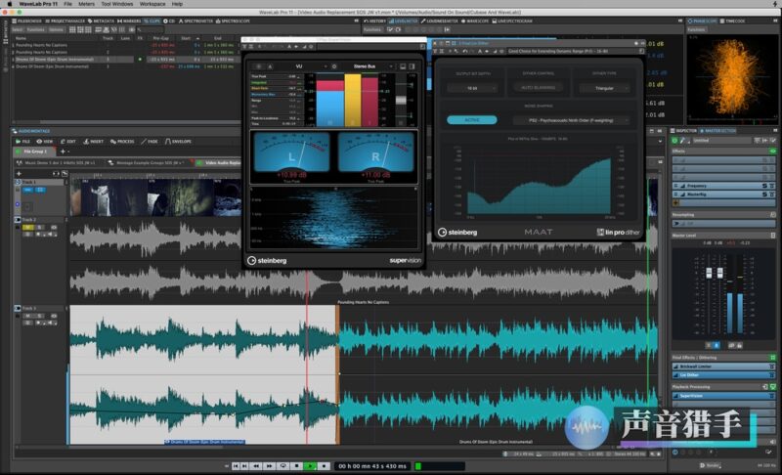Toggle FX indicator on selected Drums Of Doom row
This screenshot has height=475, width=782.
tap(140, 60)
